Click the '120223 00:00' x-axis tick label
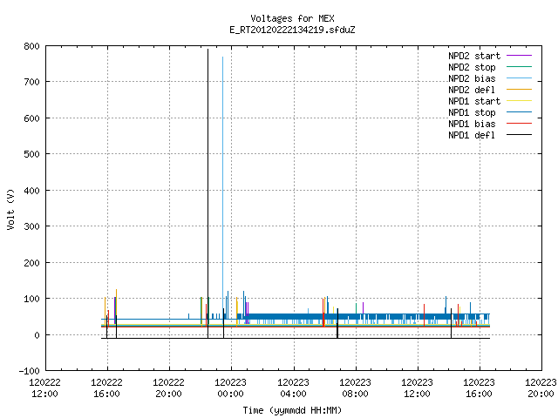The height and width of the screenshot is (418, 558). [x=230, y=388]
